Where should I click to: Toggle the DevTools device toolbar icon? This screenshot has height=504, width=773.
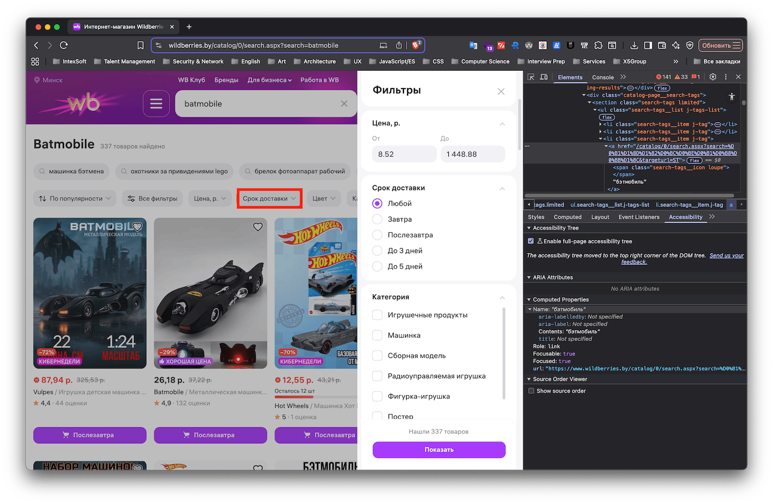pos(544,77)
